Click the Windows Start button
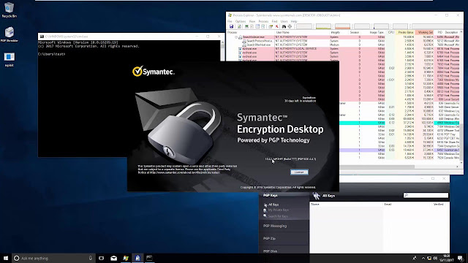Image resolution: width=468 pixels, height=263 pixels. tap(6, 258)
